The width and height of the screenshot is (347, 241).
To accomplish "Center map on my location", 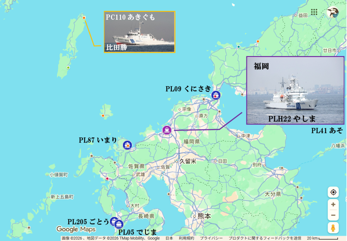I will pos(333,192).
